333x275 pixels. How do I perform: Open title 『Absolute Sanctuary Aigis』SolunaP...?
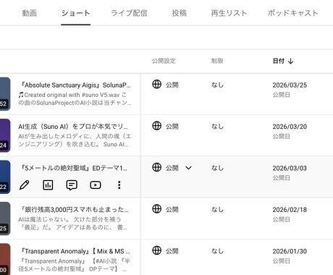tap(75, 85)
